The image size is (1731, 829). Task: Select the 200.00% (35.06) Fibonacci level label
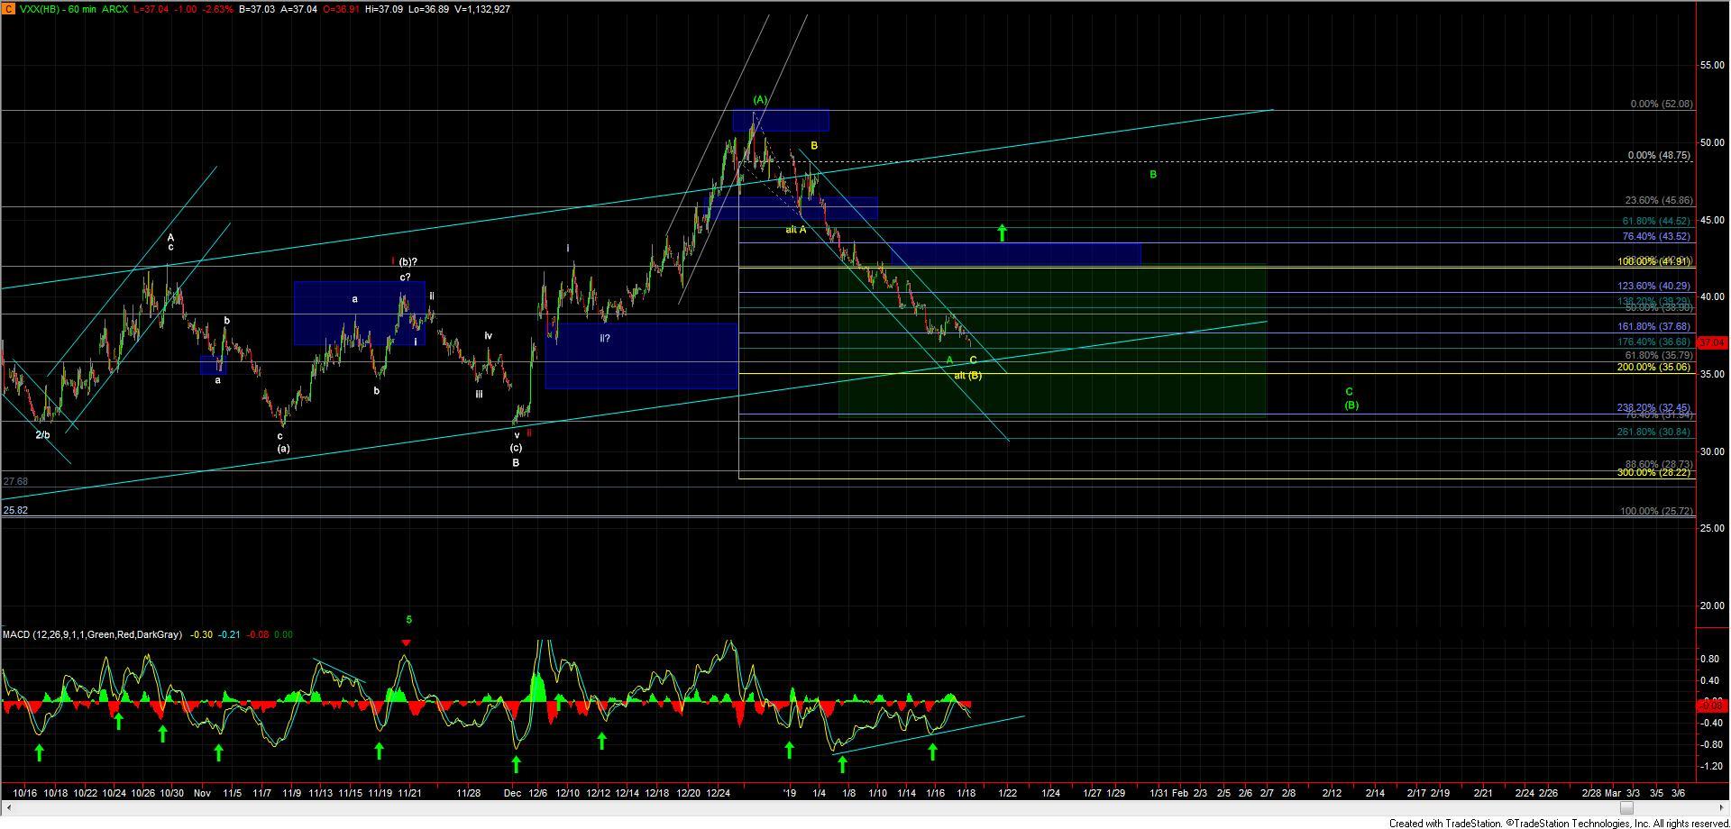click(1653, 368)
